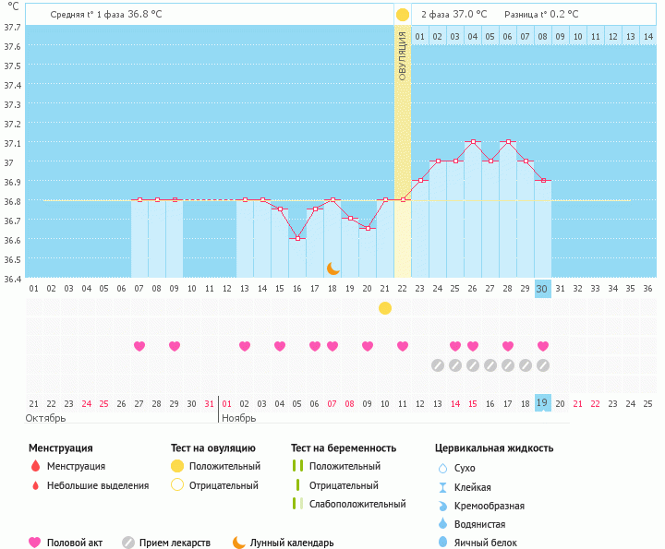Screen dimensions: 665x549
Task: Click the Лунный календарь moon legend icon
Action: [239, 543]
